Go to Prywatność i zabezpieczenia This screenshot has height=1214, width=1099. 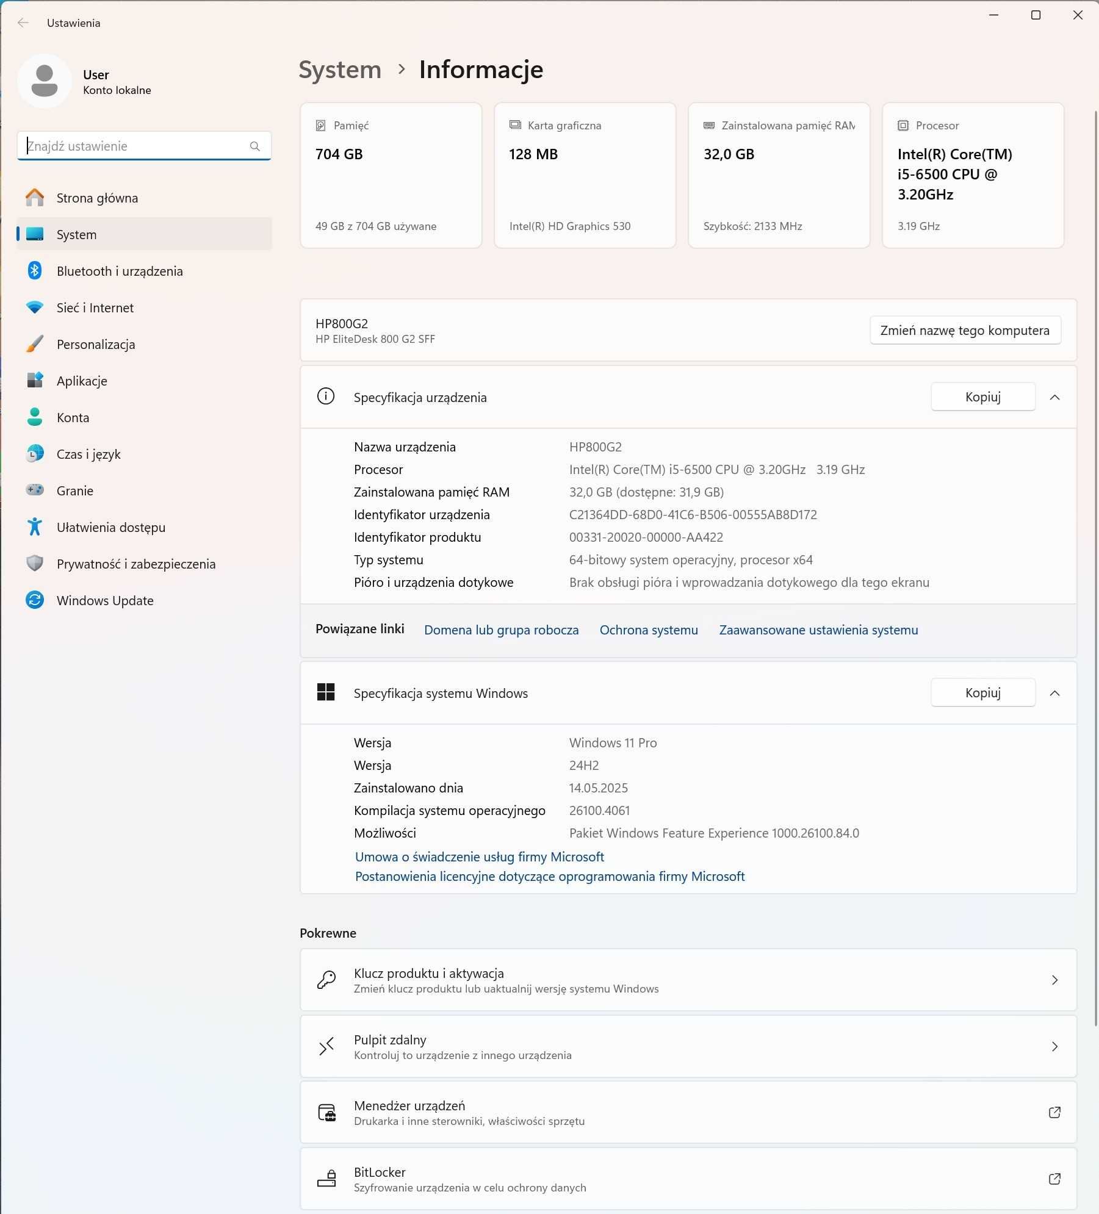coord(144,564)
